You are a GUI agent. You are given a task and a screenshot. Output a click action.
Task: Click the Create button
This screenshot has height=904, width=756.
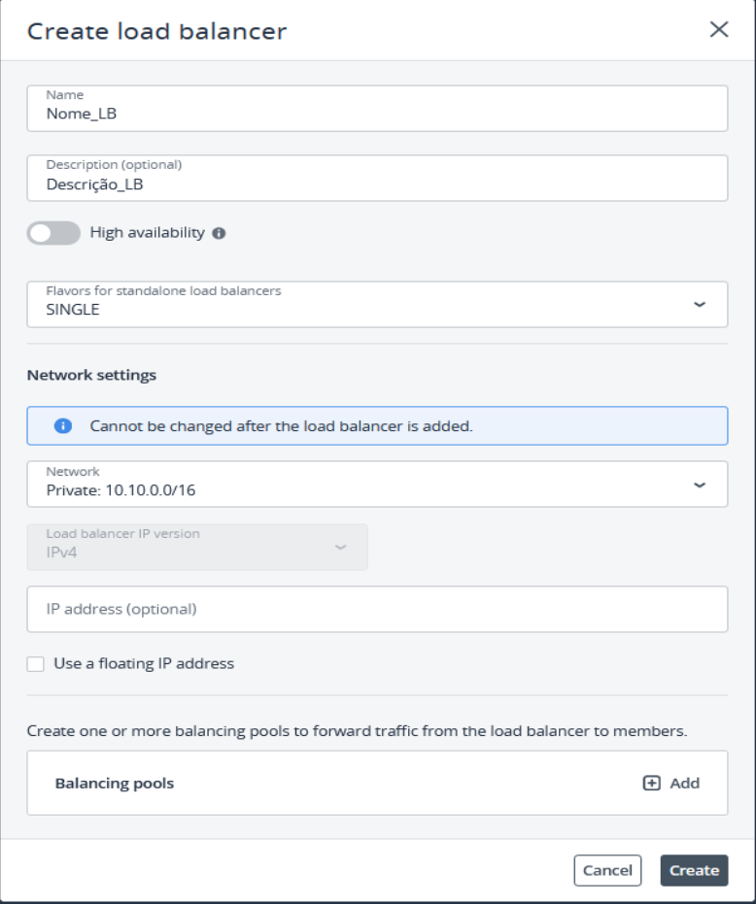694,870
